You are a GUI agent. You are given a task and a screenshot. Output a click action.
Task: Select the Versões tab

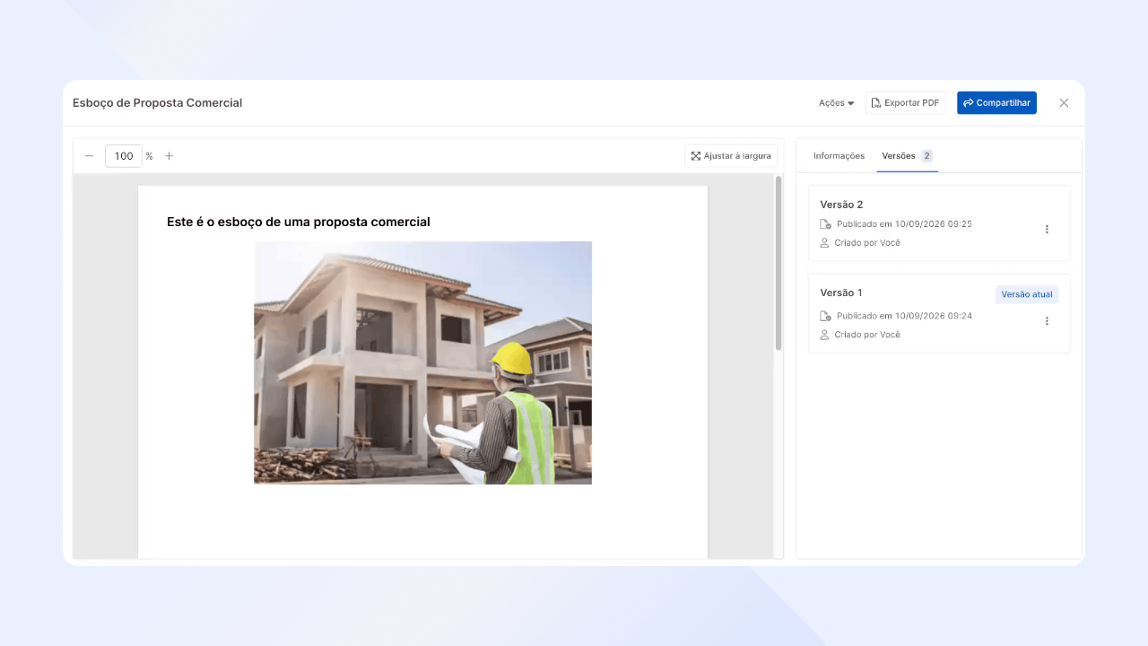tap(907, 156)
